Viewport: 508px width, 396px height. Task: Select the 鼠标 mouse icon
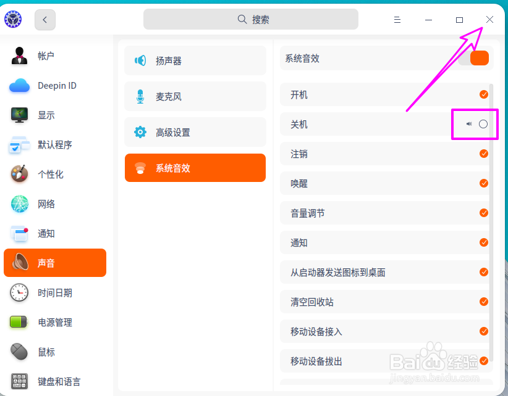coord(19,352)
